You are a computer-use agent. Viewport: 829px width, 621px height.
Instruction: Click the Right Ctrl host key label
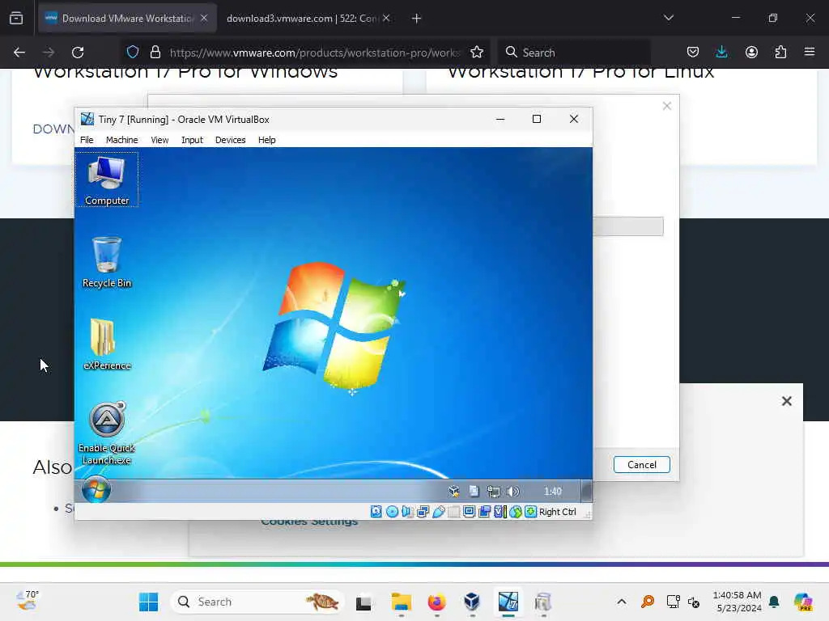(557, 512)
